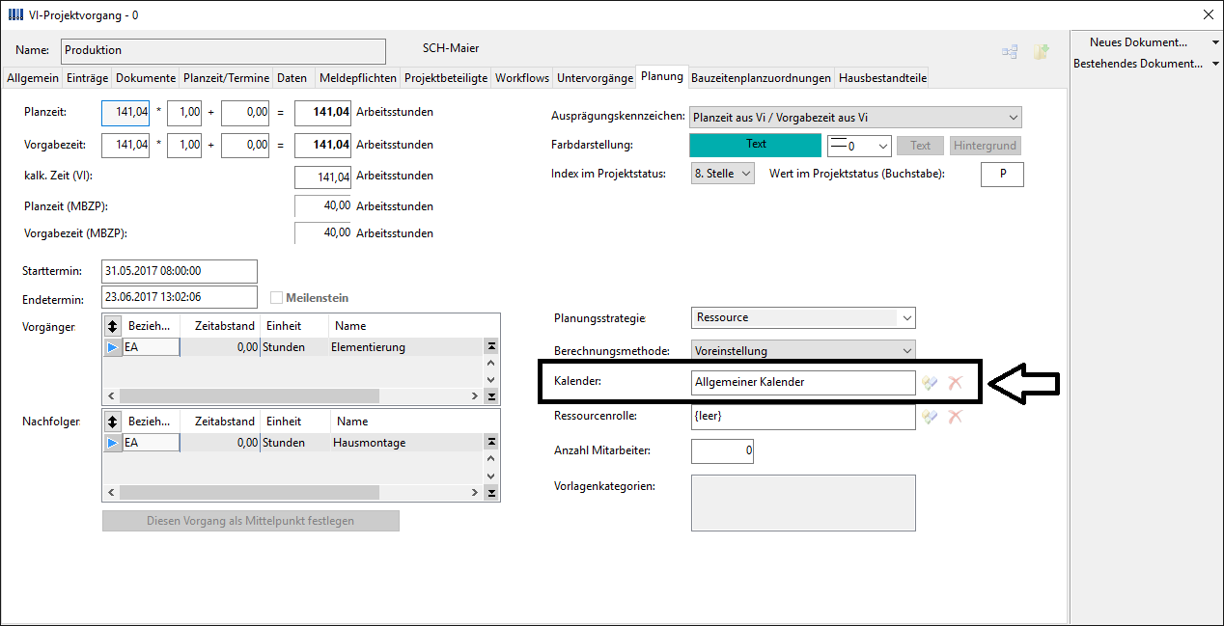Click the Hintergrund color button
The height and width of the screenshot is (626, 1224).
point(985,147)
